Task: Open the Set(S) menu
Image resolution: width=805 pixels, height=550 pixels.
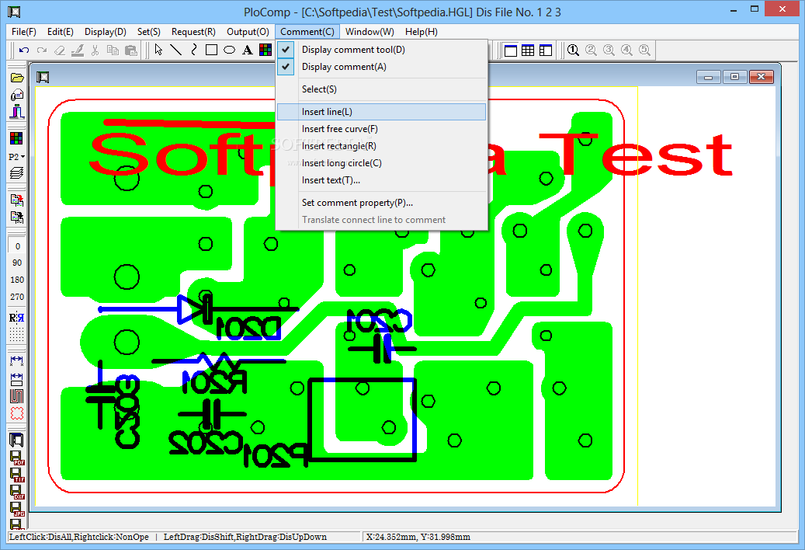Action: [x=149, y=32]
